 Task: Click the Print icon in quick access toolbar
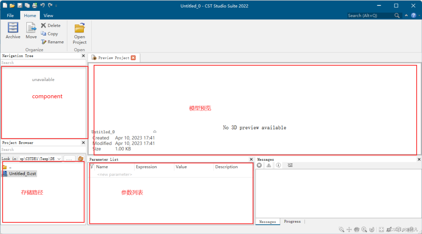pos(35,5)
